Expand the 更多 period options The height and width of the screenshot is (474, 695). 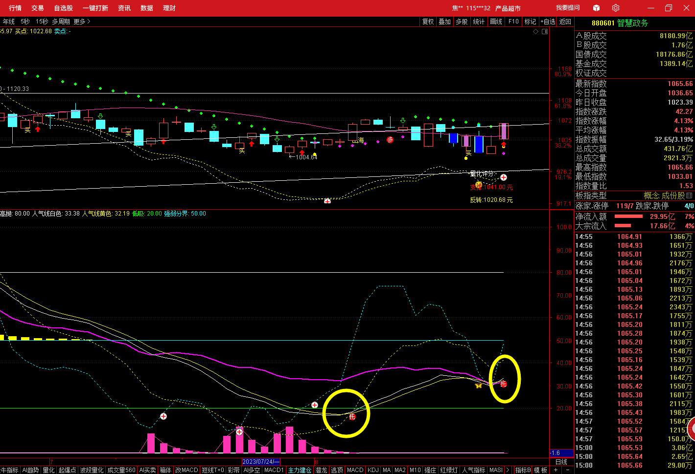tap(82, 22)
